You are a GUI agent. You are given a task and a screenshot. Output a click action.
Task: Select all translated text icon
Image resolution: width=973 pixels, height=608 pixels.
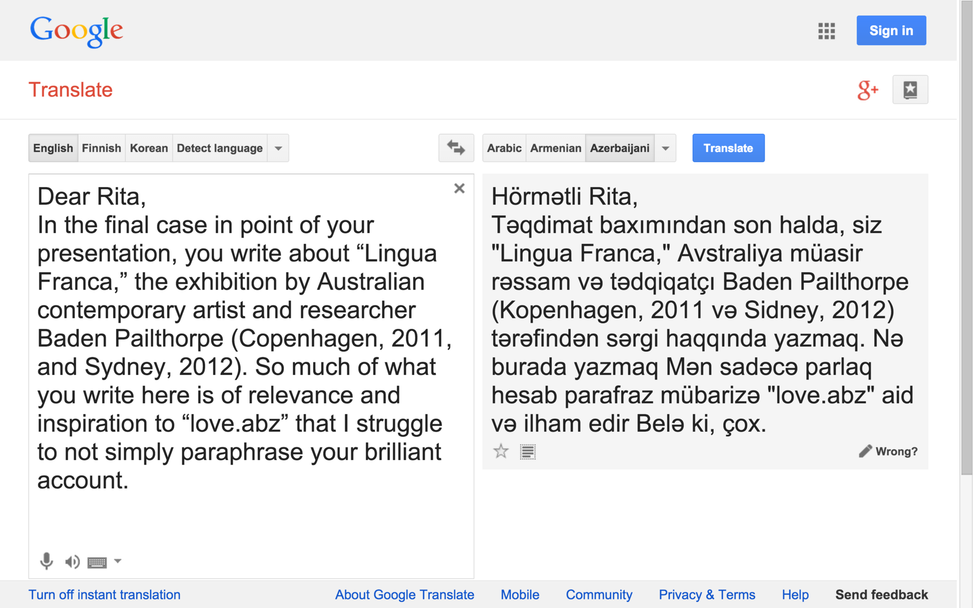[528, 451]
